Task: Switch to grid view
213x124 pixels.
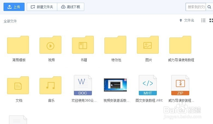Action: click(211, 21)
